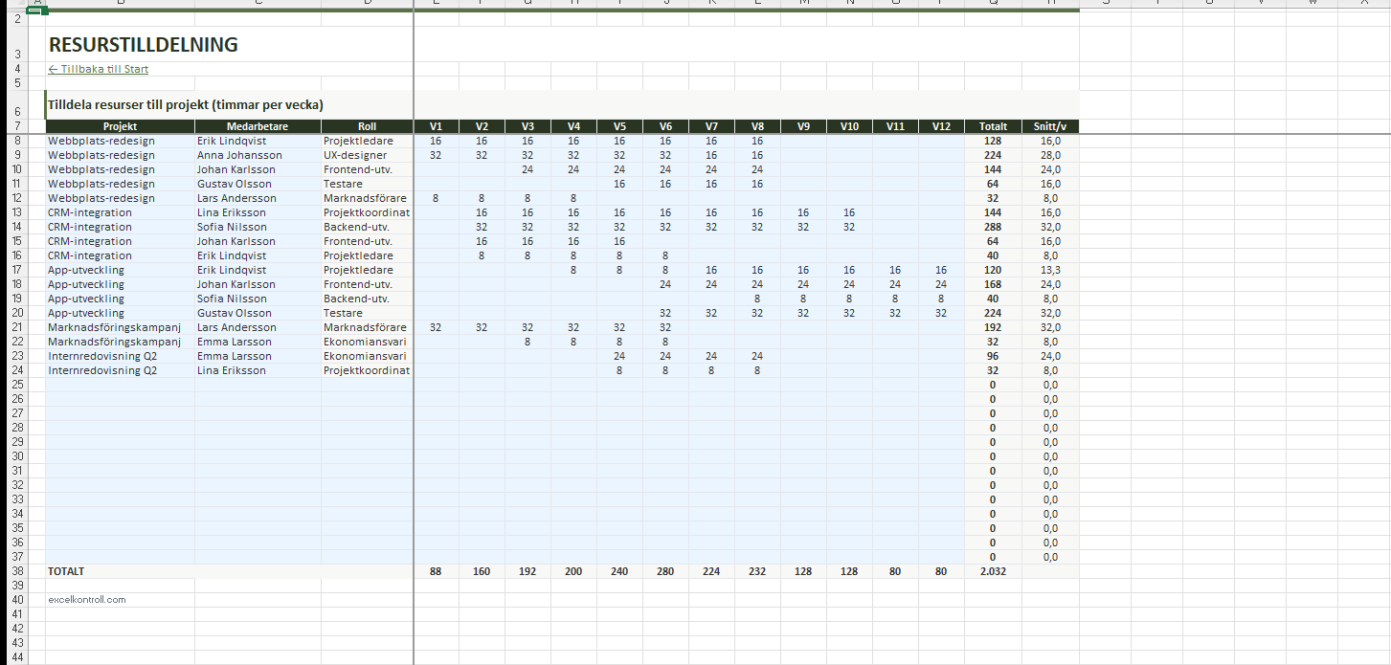
Task: Click the 'Roll' column header cell
Action: pyautogui.click(x=367, y=126)
